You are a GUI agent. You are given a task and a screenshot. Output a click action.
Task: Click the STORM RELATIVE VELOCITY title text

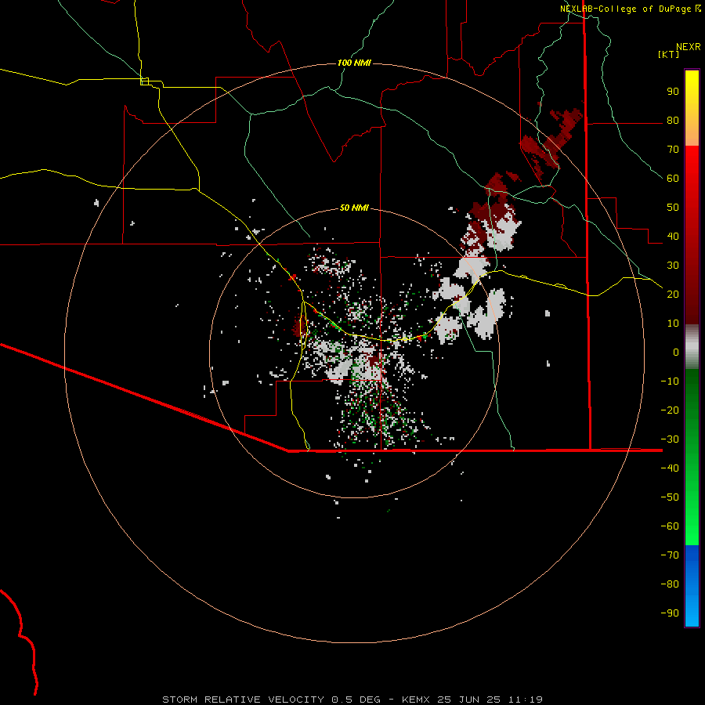click(243, 700)
